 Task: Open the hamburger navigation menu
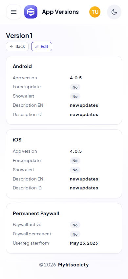14,12
